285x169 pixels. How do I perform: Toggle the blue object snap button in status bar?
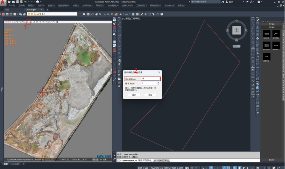(x=228, y=168)
